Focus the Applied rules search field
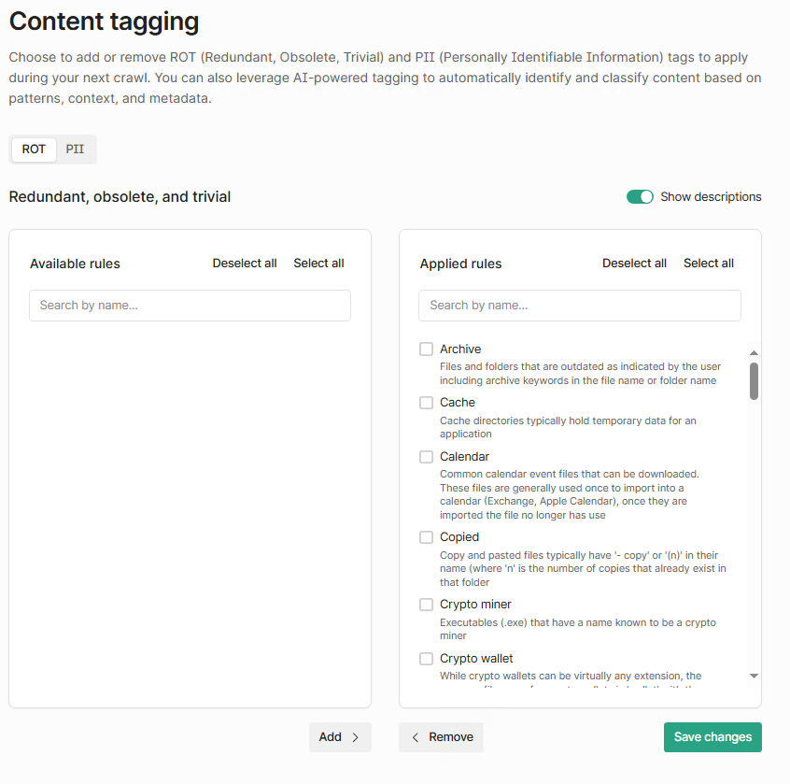This screenshot has height=784, width=790. 579,306
